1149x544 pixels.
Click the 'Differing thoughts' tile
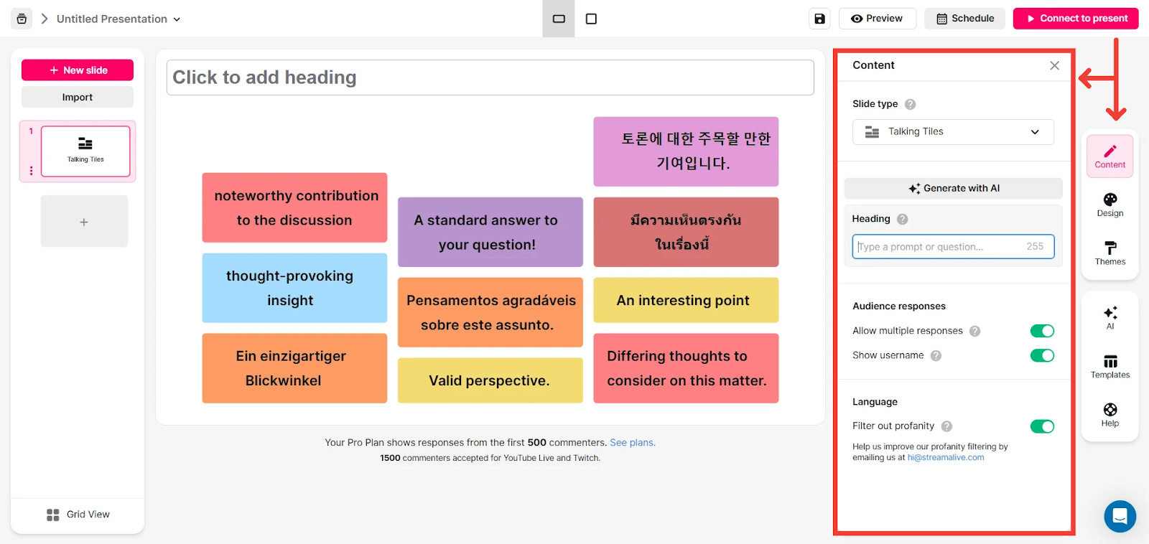pyautogui.click(x=686, y=368)
